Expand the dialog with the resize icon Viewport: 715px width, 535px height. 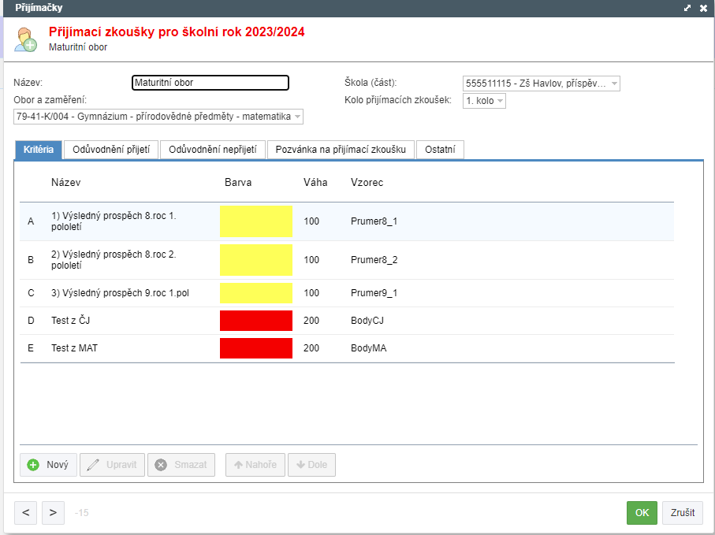(x=687, y=8)
